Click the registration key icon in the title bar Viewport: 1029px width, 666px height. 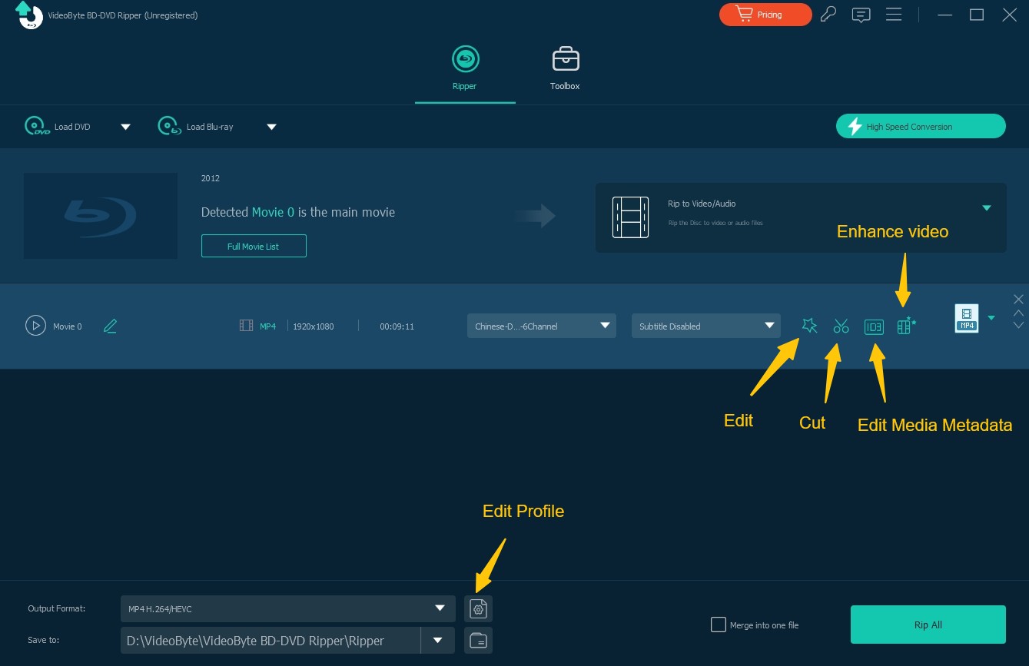828,14
